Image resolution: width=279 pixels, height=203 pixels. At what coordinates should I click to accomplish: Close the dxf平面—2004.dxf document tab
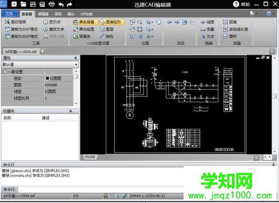(x=42, y=51)
